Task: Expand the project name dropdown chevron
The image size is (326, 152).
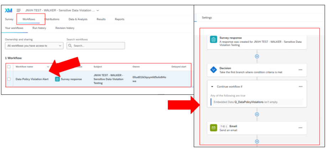Action: [x=98, y=10]
